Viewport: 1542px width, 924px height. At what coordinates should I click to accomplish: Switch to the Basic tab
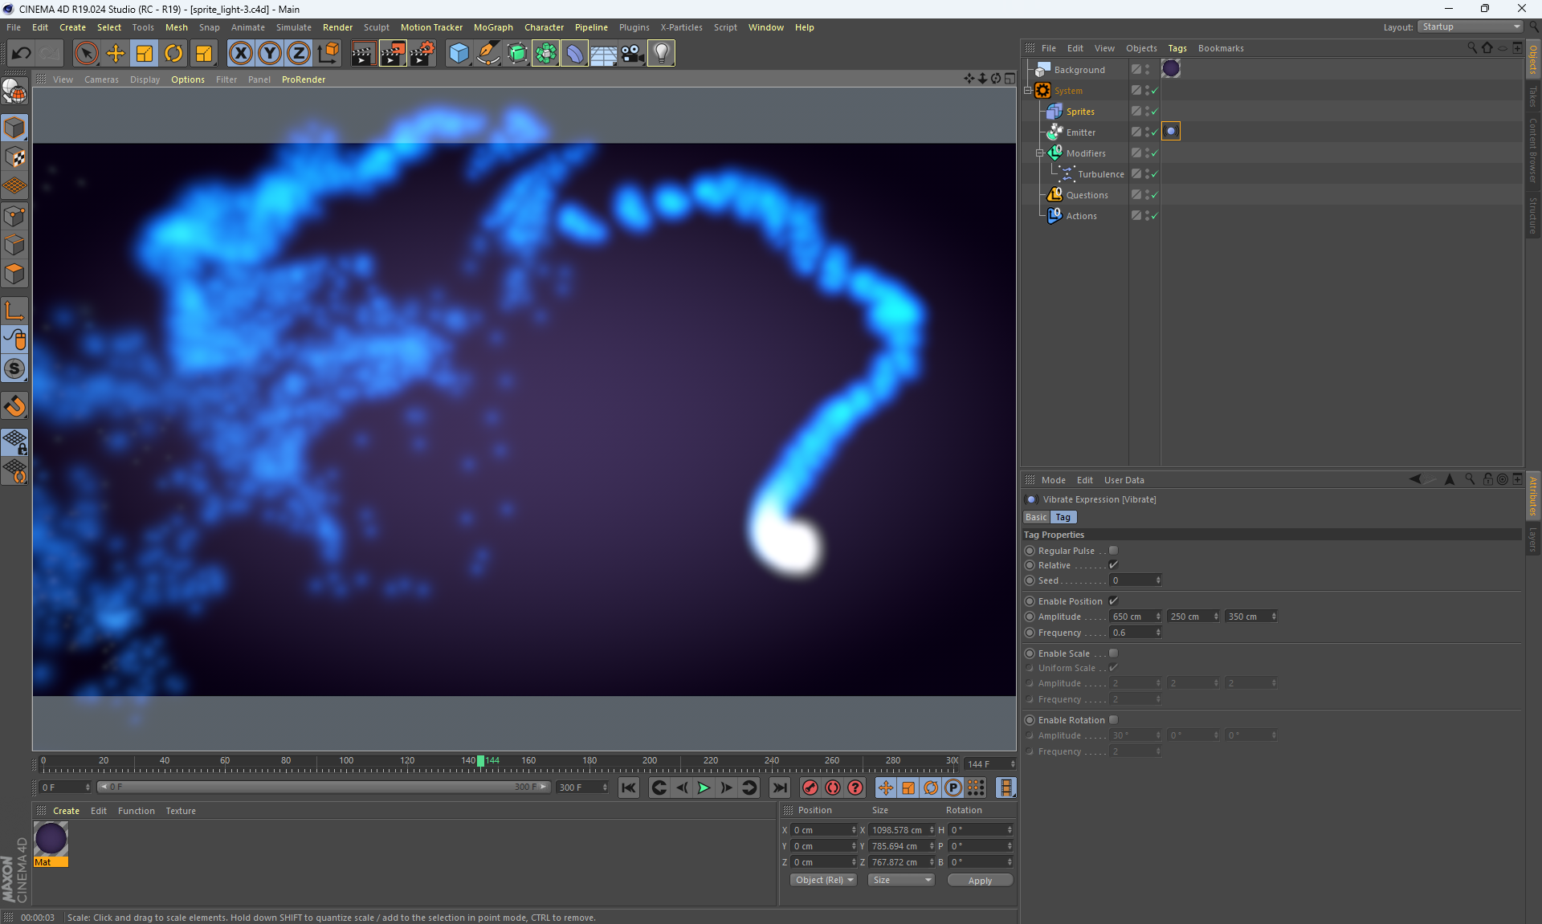[1036, 517]
